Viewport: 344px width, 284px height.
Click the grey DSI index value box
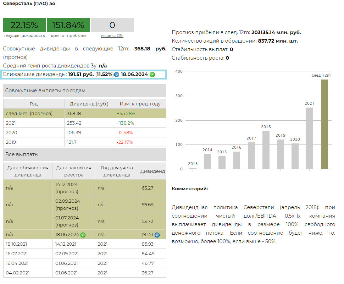[x=112, y=25]
